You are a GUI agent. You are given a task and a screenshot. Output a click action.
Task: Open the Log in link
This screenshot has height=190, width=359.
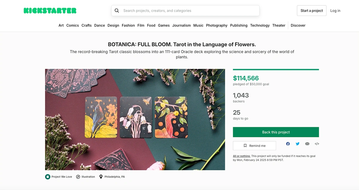[x=335, y=11]
